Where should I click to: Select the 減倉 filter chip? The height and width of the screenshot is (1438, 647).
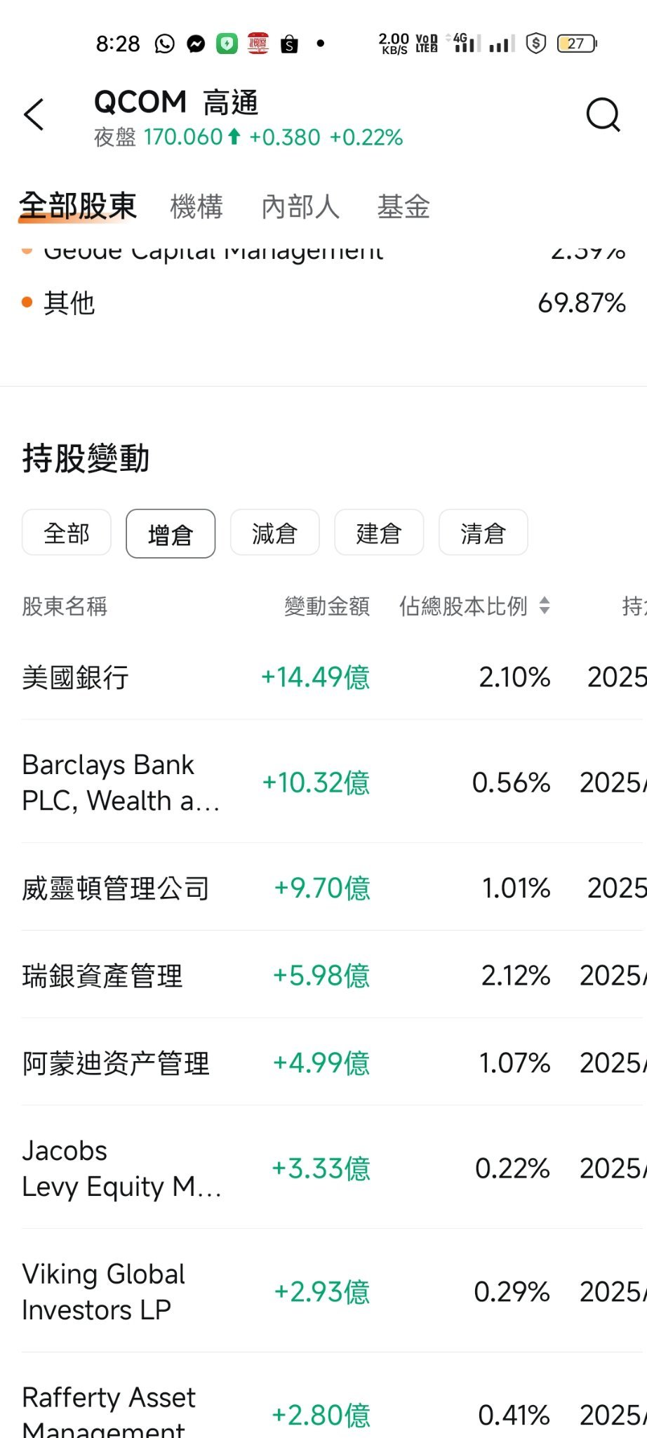point(274,533)
